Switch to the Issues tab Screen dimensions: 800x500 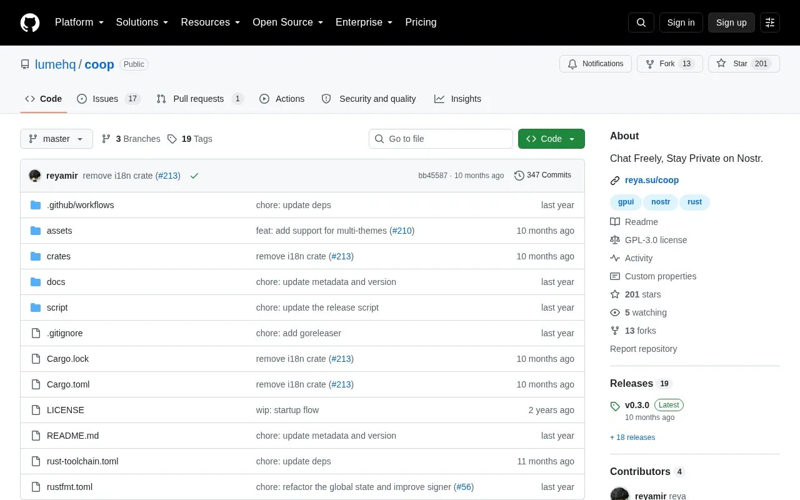[x=109, y=99]
